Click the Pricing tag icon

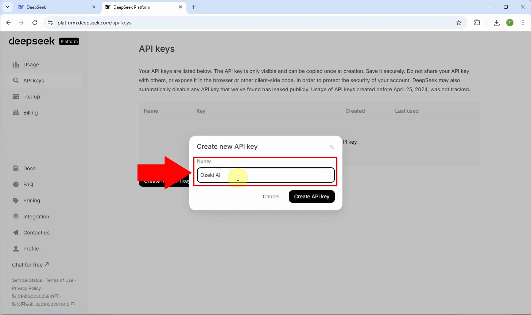pyautogui.click(x=16, y=201)
